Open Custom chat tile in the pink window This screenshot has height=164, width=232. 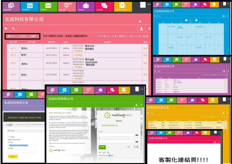(x=104, y=6)
